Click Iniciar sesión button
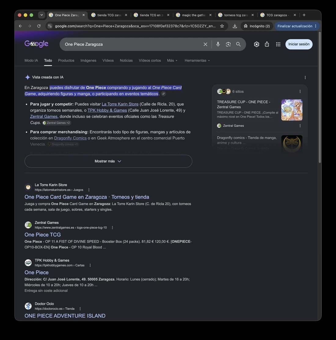Screen dimensions: 336x340 pyautogui.click(x=299, y=44)
